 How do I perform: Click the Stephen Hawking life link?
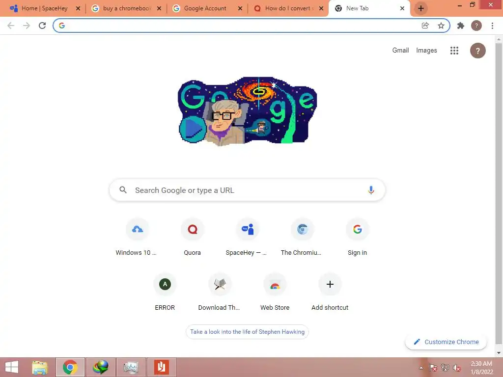[x=247, y=332]
